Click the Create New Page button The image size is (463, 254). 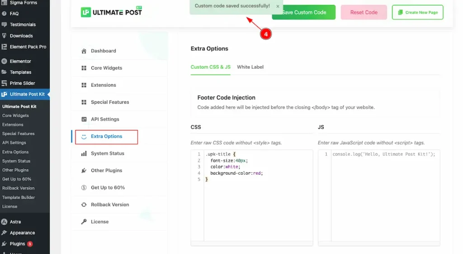pos(417,12)
